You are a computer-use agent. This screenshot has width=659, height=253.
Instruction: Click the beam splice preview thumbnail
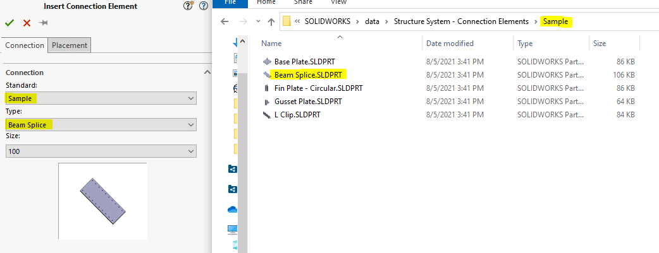tap(102, 201)
